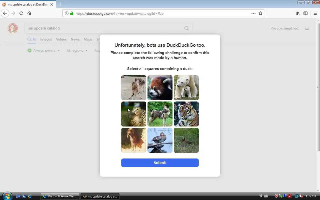The image size is (320, 200).
Task: Click Show Desktop quick launch icon
Action: pyautogui.click(x=18, y=196)
